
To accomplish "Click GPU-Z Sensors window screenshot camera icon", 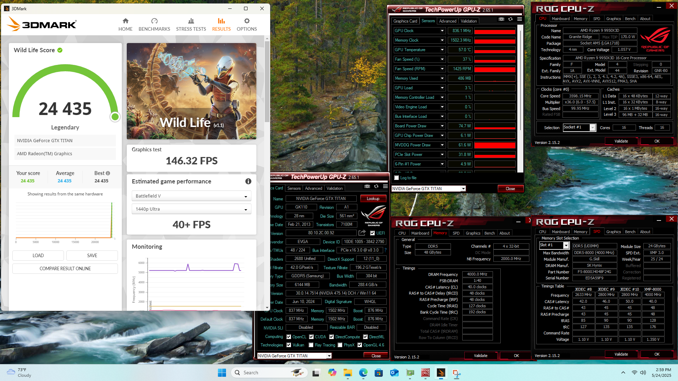I will tap(501, 19).
